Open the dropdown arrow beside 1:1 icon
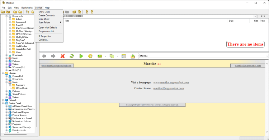This screenshot has height=140, width=269. (x=105, y=56)
